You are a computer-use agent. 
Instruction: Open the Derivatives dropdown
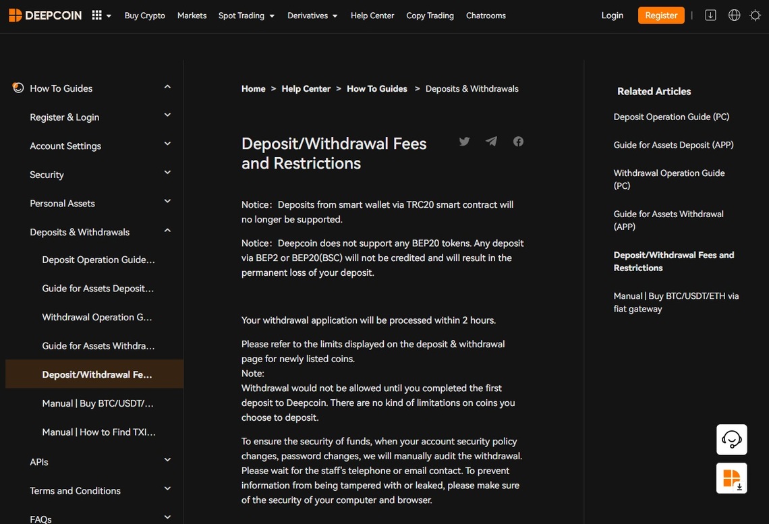coord(312,16)
